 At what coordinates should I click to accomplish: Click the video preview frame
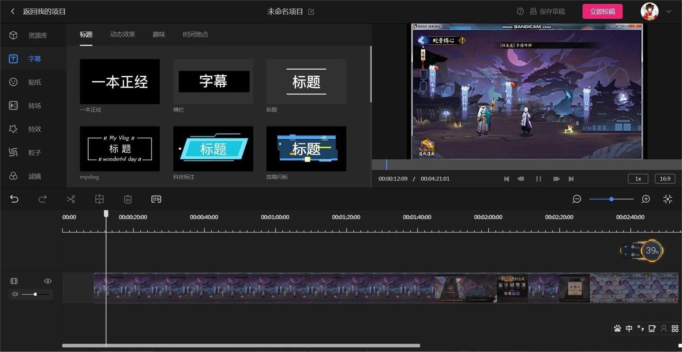pos(527,91)
